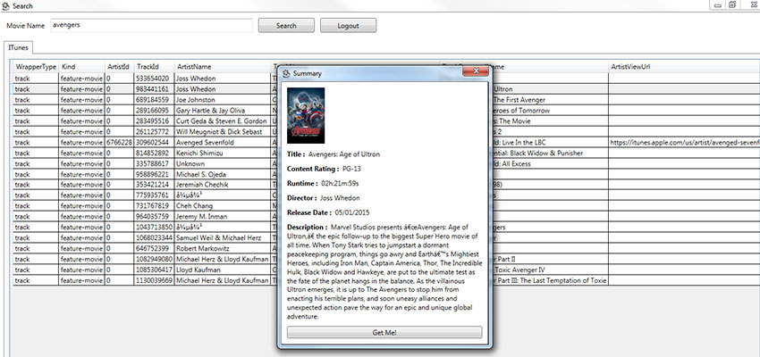Click cell The First Avenger
The width and height of the screenshot is (760, 357).
click(x=550, y=100)
